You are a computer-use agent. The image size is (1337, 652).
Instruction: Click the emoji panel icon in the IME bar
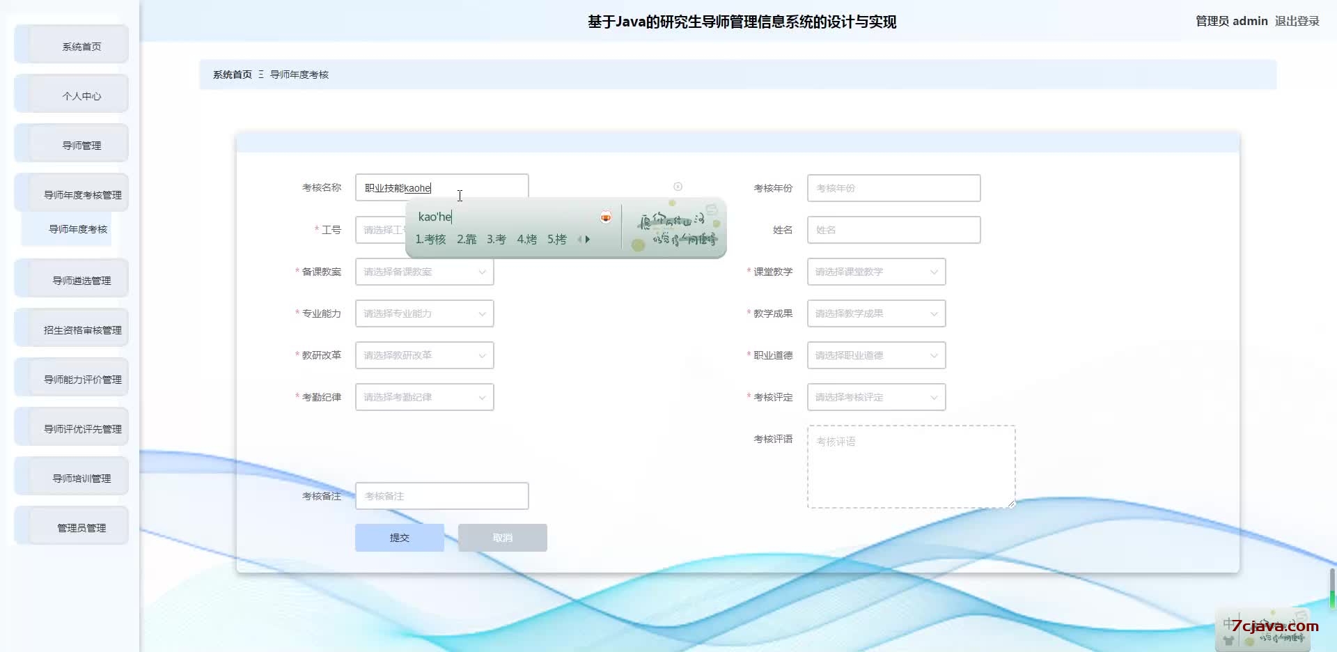point(605,217)
